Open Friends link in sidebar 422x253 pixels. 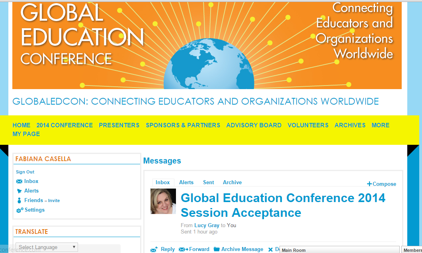pos(34,200)
